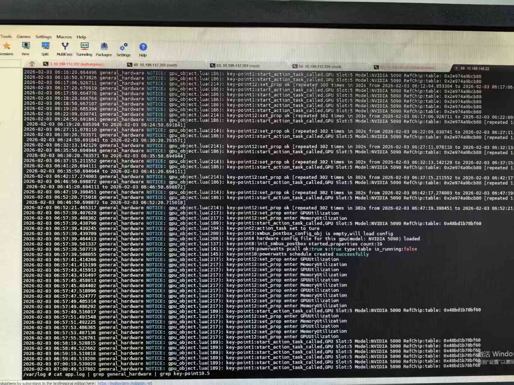Click the Settings gears toolbar icon

pyautogui.click(x=124, y=47)
